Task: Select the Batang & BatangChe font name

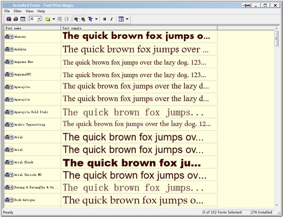Action: (36, 187)
